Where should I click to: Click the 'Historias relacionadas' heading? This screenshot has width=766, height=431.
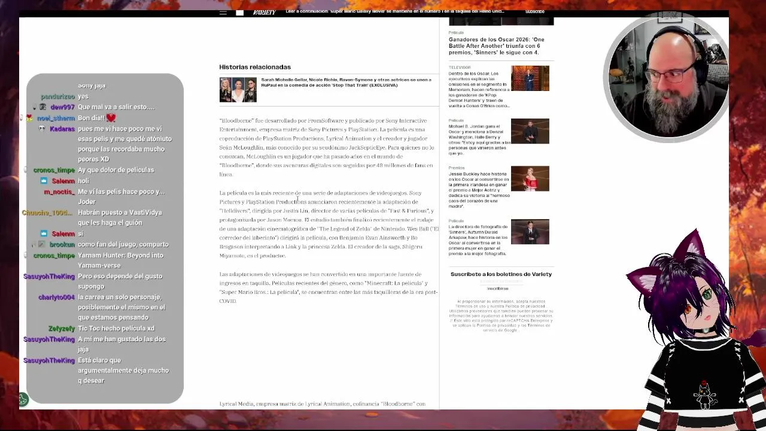(x=255, y=67)
